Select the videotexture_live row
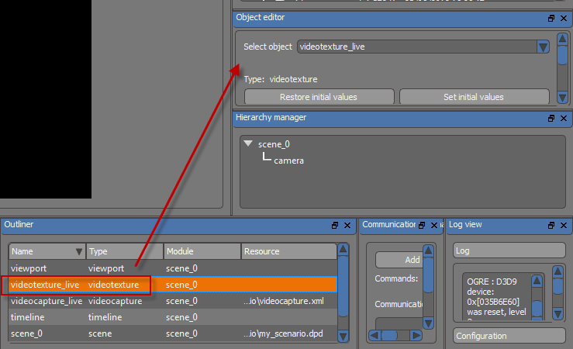573x349 pixels. (172, 285)
